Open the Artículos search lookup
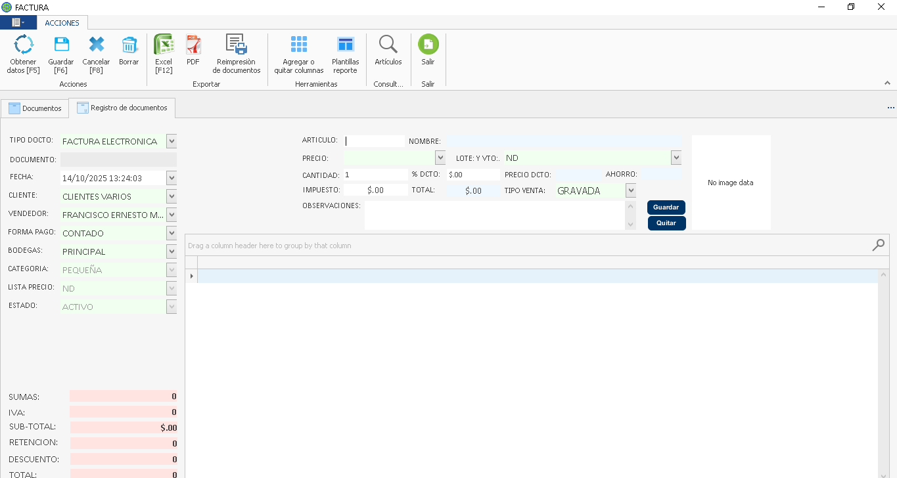 [388, 45]
